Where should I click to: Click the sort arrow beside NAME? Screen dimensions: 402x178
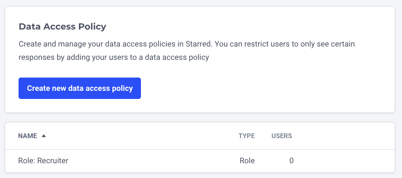pyautogui.click(x=44, y=136)
